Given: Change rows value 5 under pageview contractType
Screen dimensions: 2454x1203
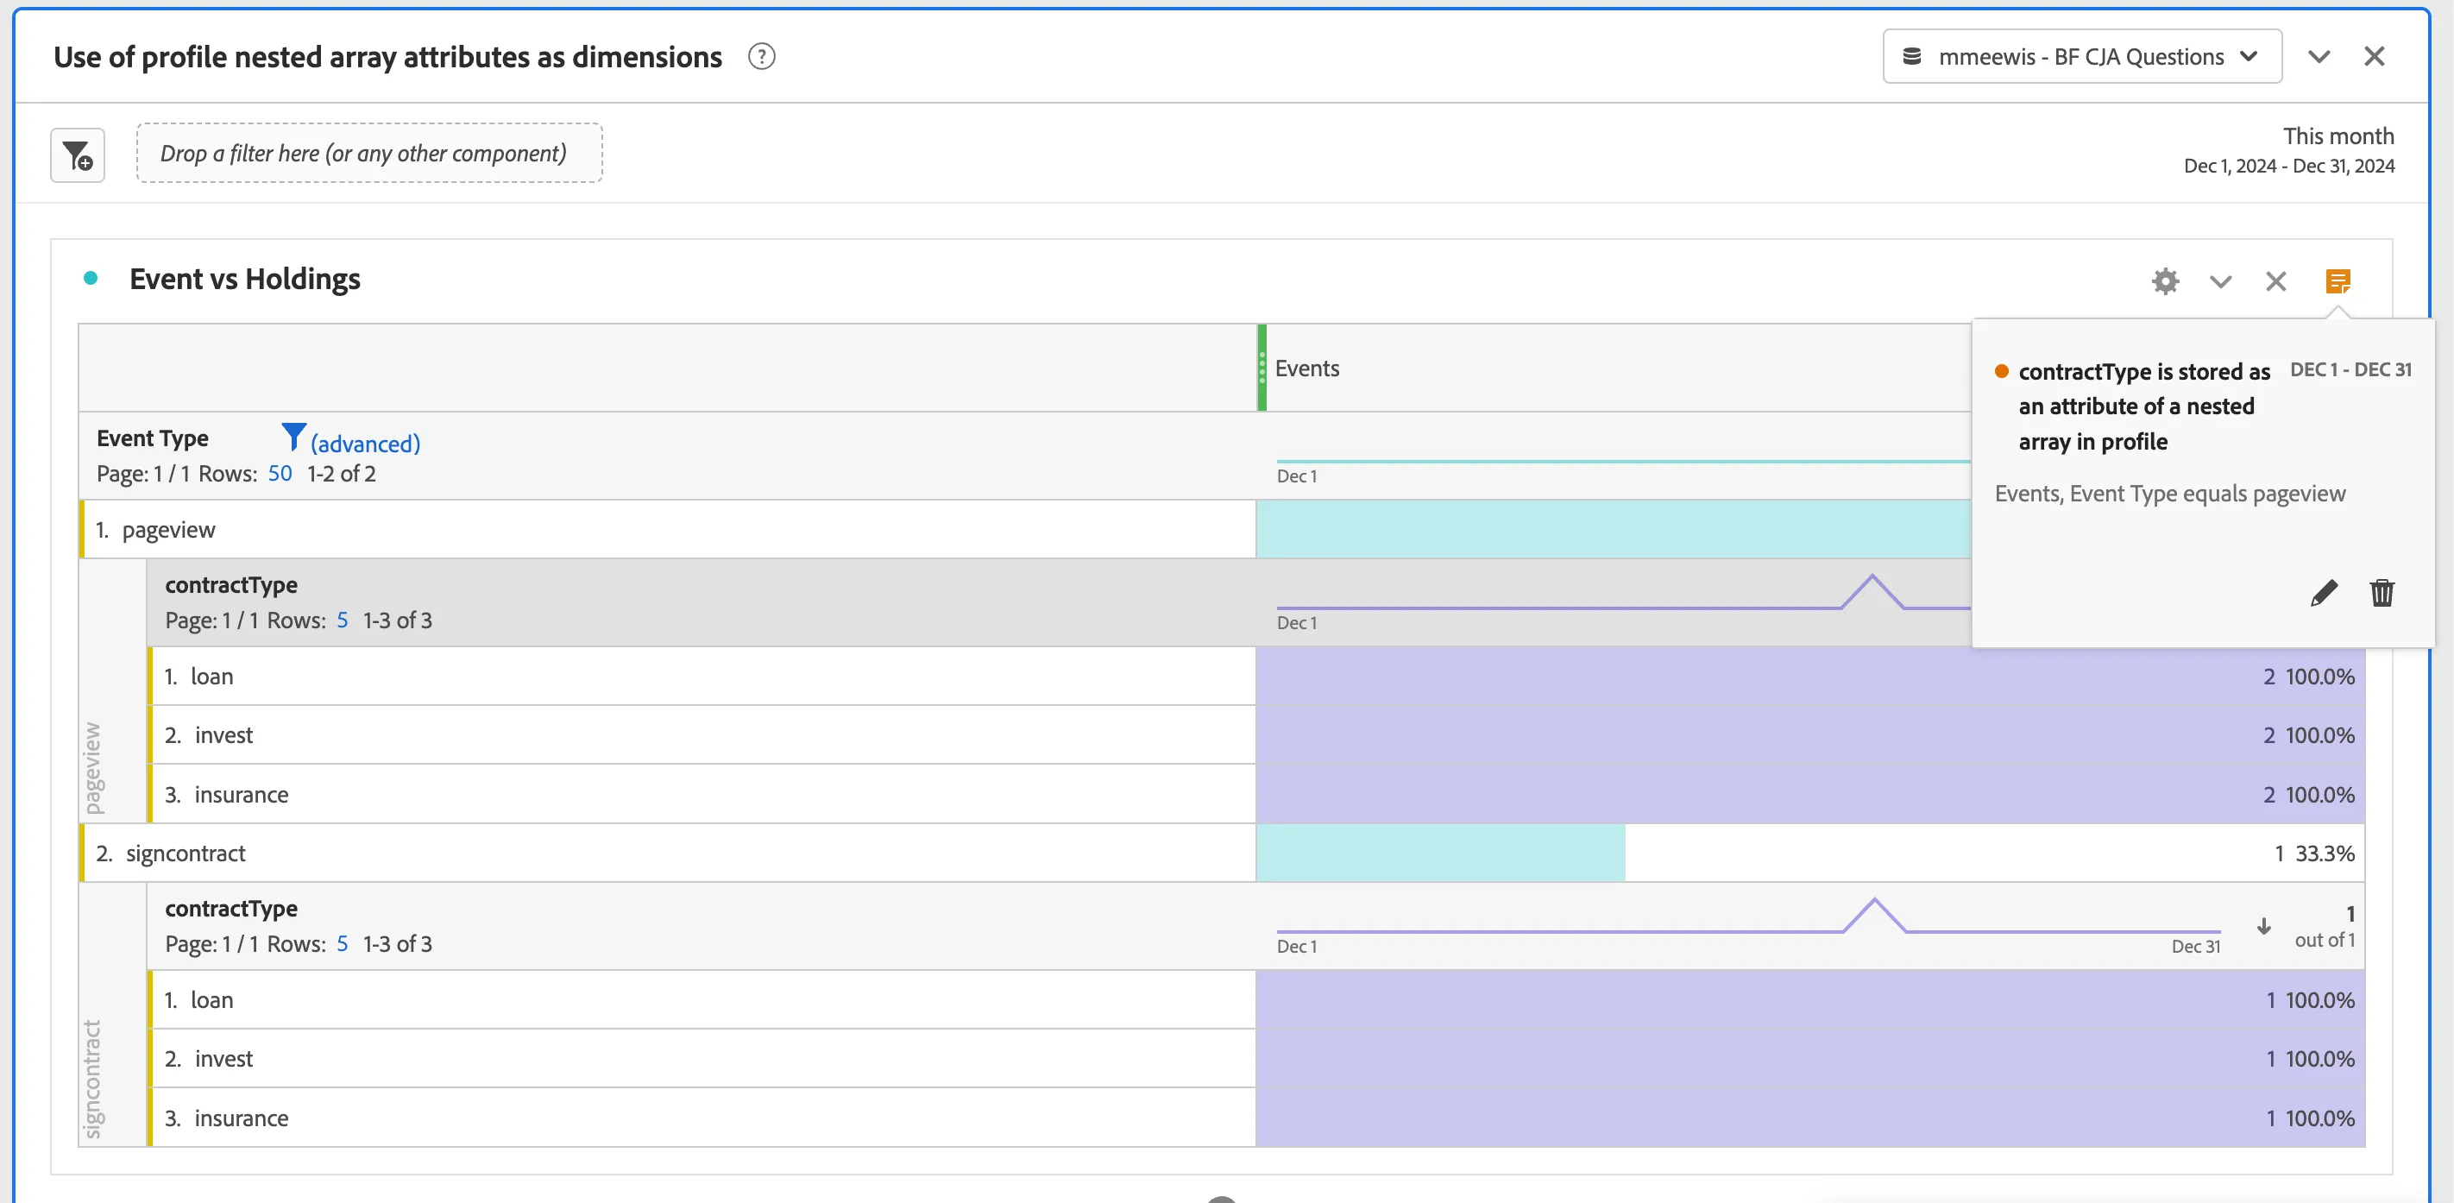Looking at the screenshot, I should tap(342, 620).
